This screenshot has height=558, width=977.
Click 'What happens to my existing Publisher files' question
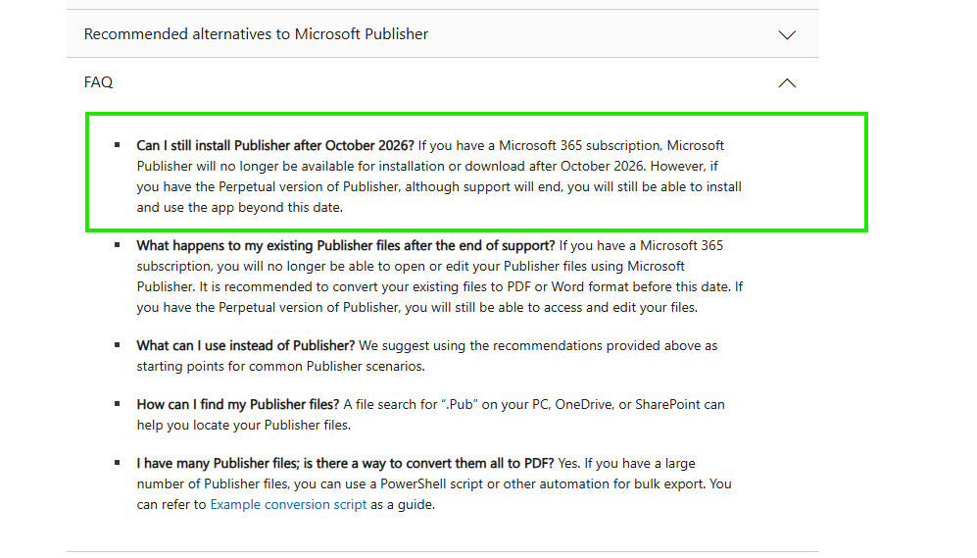[346, 245]
